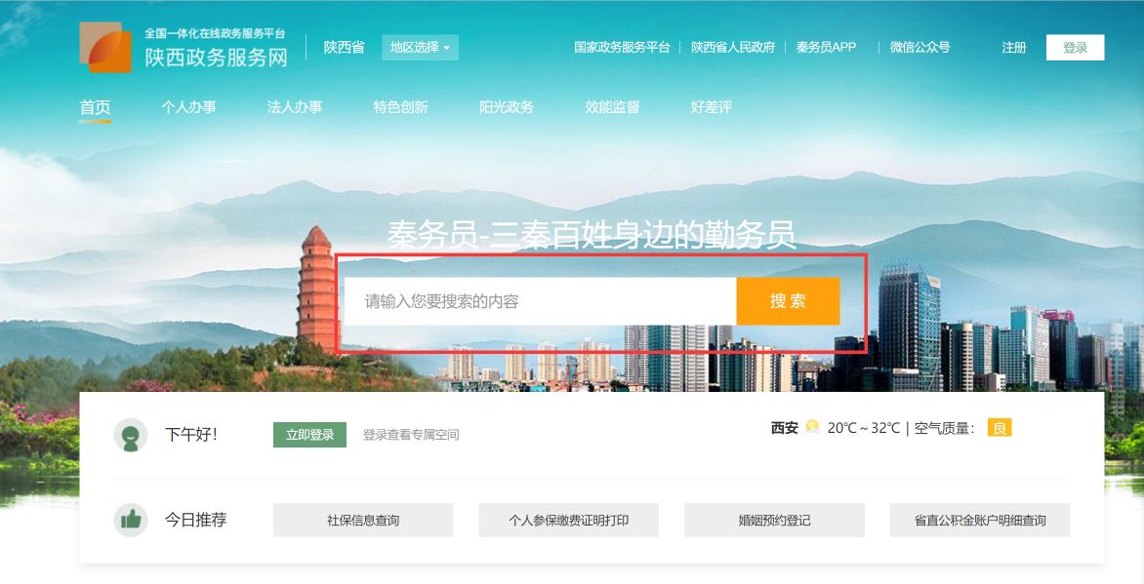Click the white 登录 button in header

(x=1075, y=48)
